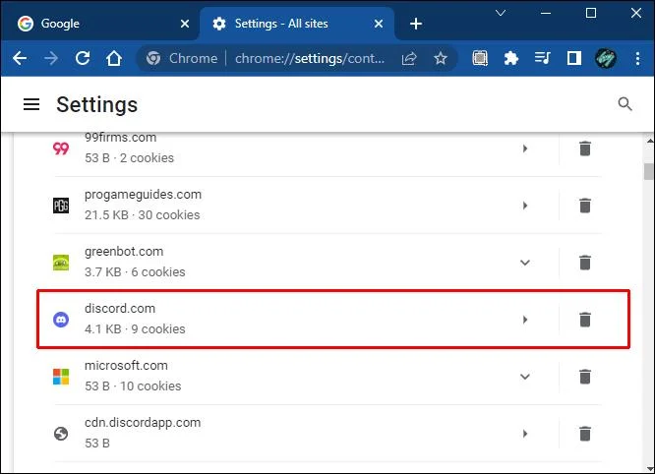This screenshot has width=655, height=474.
Task: Click the 99firms.com site name
Action: click(x=120, y=138)
